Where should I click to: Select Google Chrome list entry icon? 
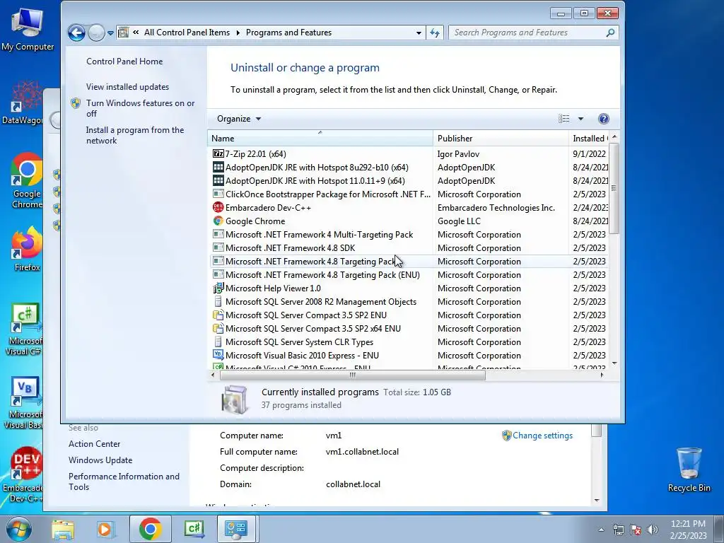pyautogui.click(x=218, y=221)
